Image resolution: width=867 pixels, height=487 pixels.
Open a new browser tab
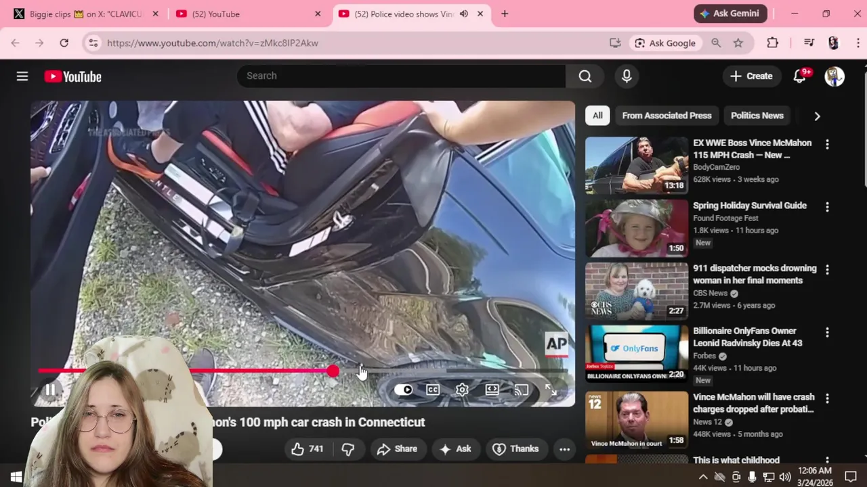pos(505,14)
